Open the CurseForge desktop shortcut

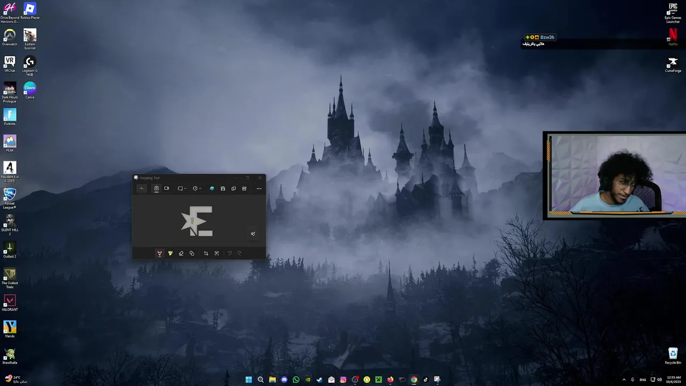tap(673, 64)
